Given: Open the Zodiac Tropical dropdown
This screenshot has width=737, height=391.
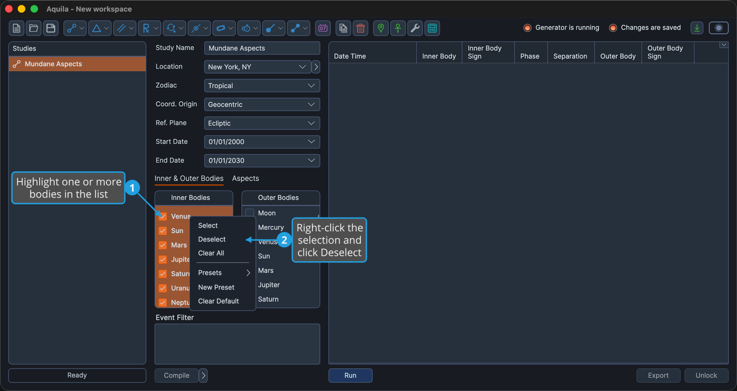Looking at the screenshot, I should [262, 86].
